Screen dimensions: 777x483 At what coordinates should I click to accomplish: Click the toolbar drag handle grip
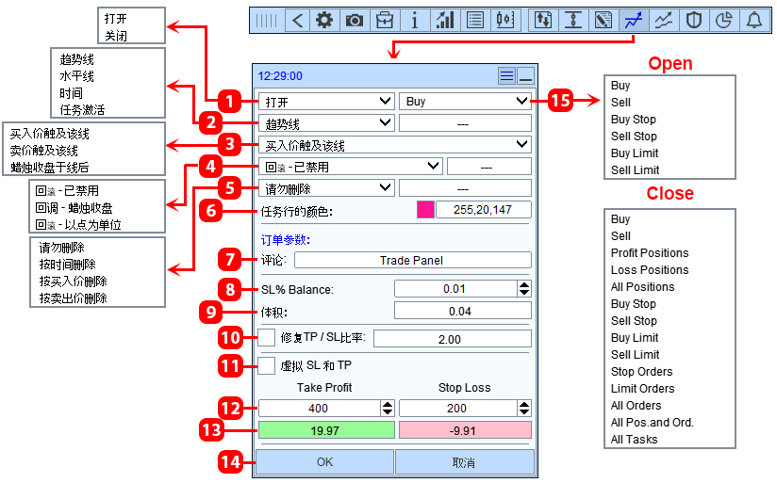coord(267,21)
